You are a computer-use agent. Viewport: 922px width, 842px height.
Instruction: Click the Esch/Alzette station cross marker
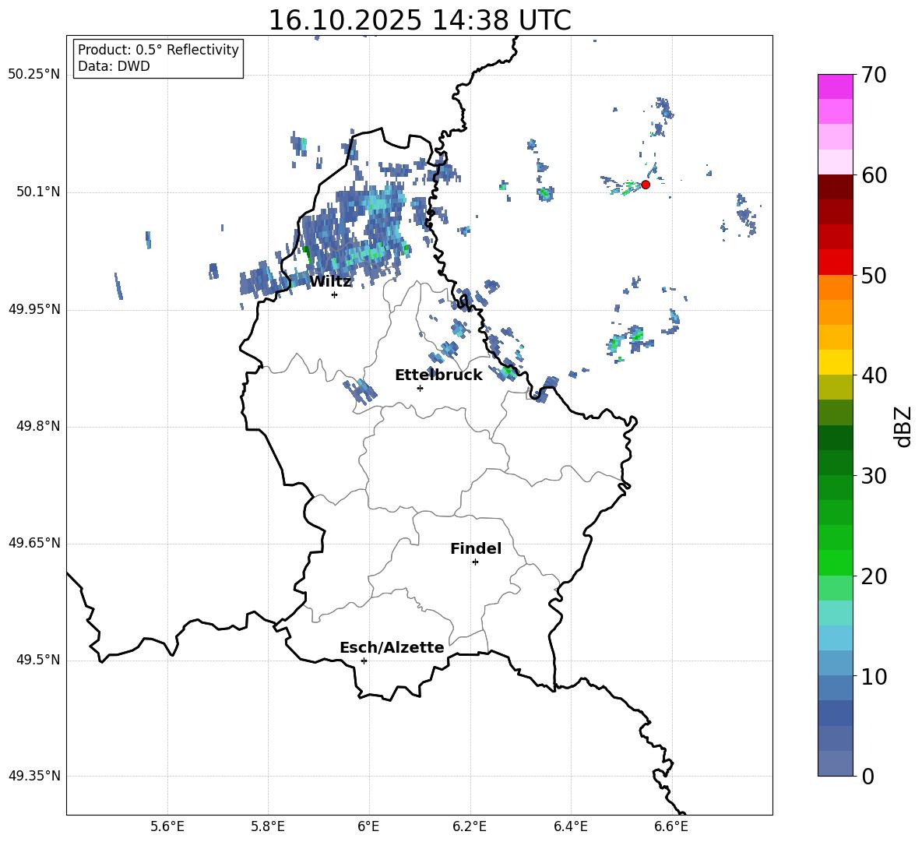click(364, 661)
